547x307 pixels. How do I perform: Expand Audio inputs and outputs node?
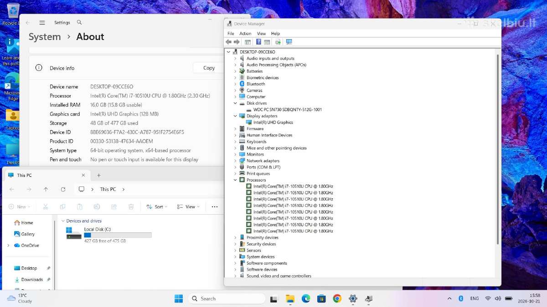pos(235,58)
